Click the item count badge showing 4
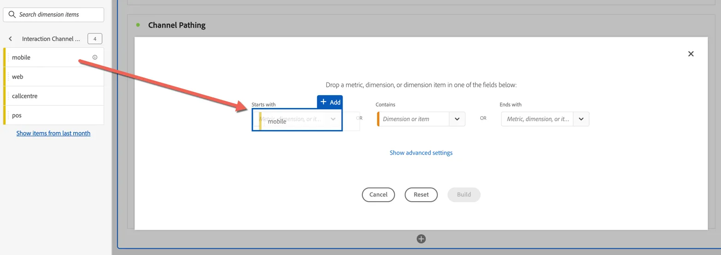 point(95,39)
